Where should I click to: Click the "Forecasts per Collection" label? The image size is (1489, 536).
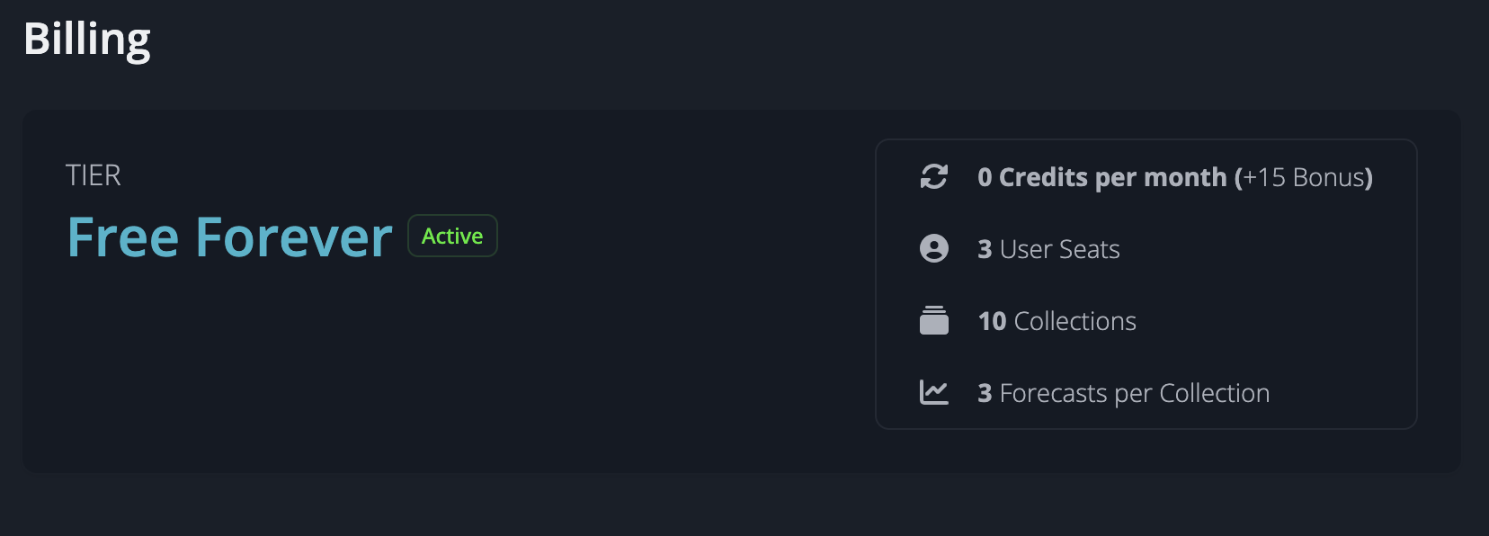point(1134,393)
